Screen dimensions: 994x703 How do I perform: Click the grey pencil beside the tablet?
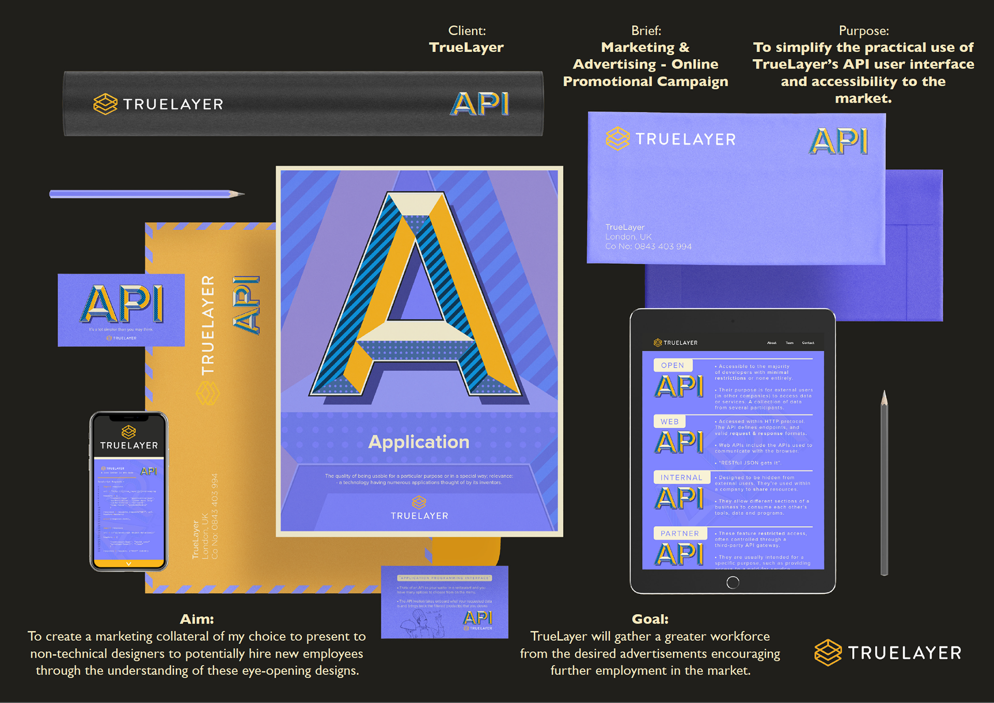pyautogui.click(x=884, y=483)
